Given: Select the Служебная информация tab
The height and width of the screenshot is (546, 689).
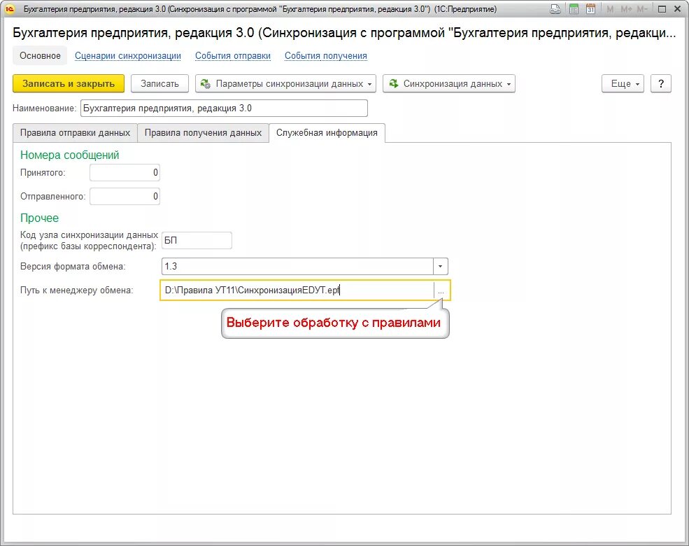Looking at the screenshot, I should tap(327, 133).
